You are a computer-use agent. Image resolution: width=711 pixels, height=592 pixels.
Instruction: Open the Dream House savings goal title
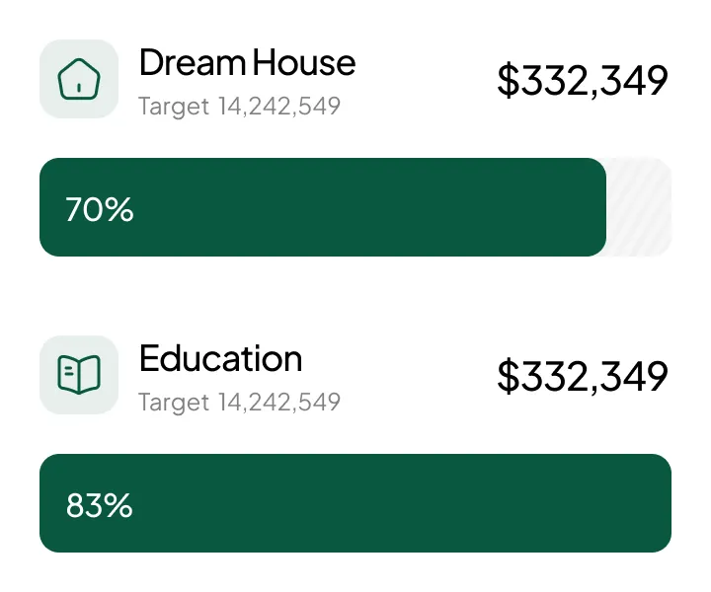(247, 63)
